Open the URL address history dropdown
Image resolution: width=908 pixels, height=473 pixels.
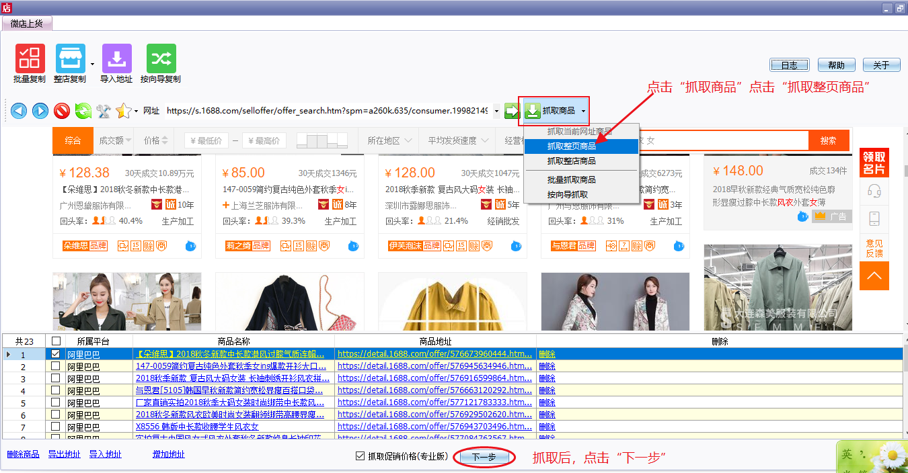496,111
